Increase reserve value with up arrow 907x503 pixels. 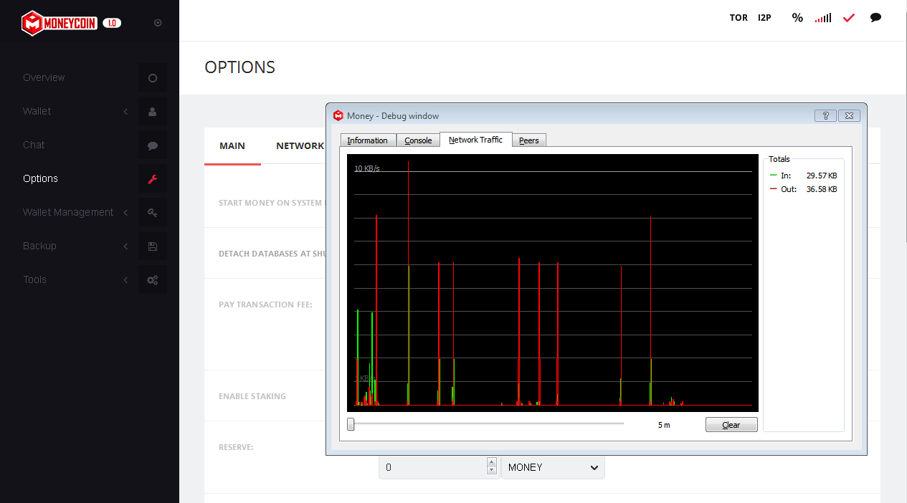point(491,462)
